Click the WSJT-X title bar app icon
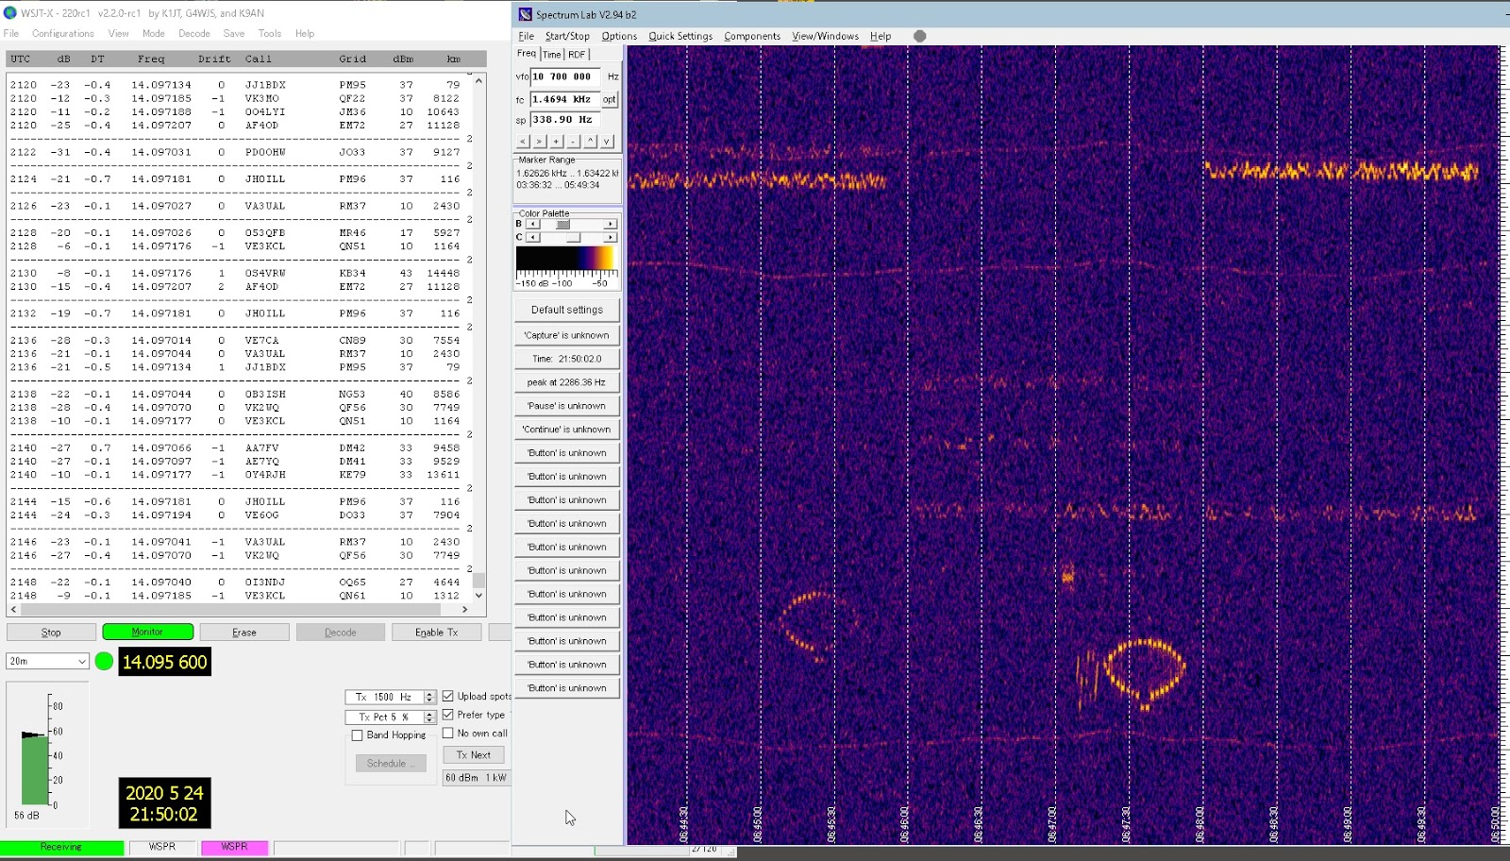 [x=10, y=12]
